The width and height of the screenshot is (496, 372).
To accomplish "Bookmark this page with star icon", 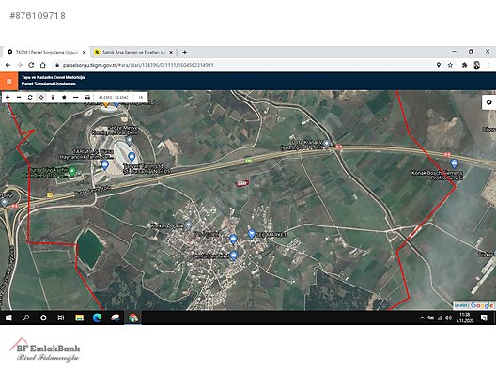I will tap(450, 65).
